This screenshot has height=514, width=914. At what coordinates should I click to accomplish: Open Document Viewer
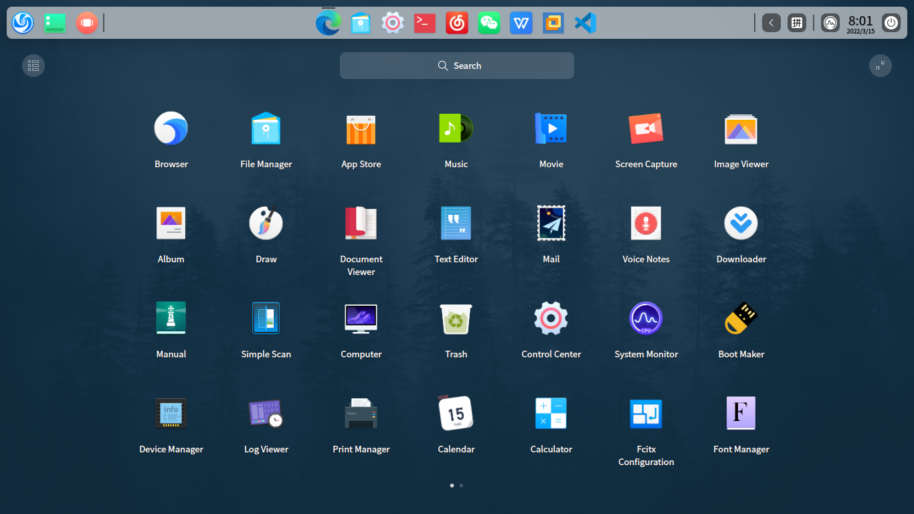tap(361, 224)
